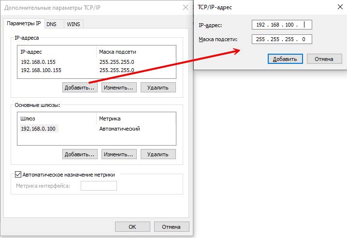Switch to the WINS tab
347x238 pixels.
(x=73, y=24)
